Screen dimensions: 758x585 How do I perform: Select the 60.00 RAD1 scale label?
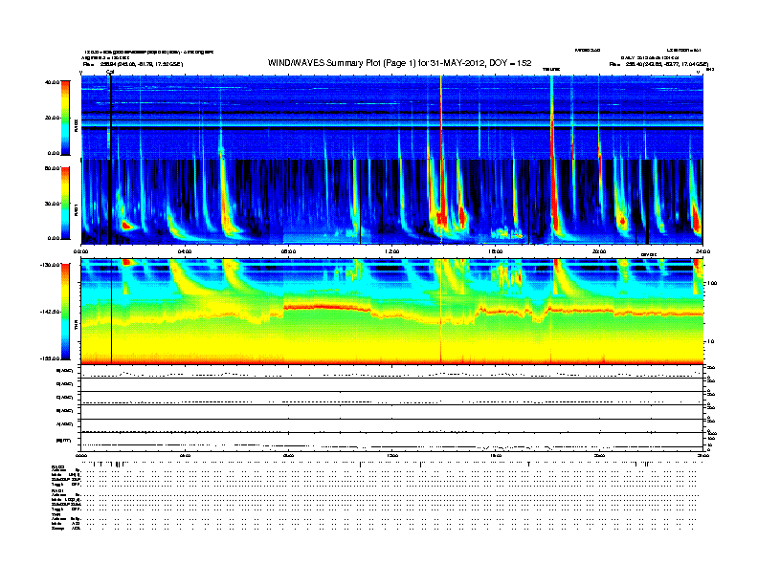[x=52, y=168]
